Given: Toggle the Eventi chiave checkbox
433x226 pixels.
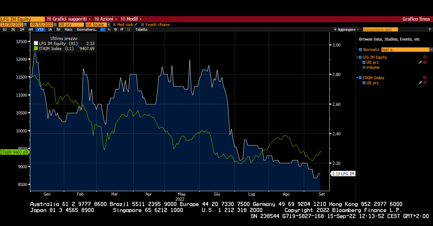Looking at the screenshot, I should 142,24.
